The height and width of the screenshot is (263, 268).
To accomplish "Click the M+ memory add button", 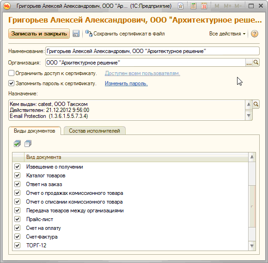I will pyautogui.click(x=227, y=6).
